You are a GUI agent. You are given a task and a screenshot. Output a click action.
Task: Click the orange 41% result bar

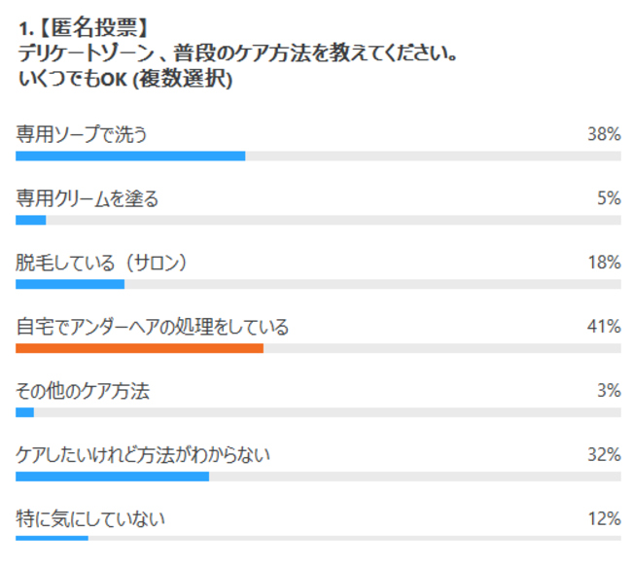coord(139,348)
